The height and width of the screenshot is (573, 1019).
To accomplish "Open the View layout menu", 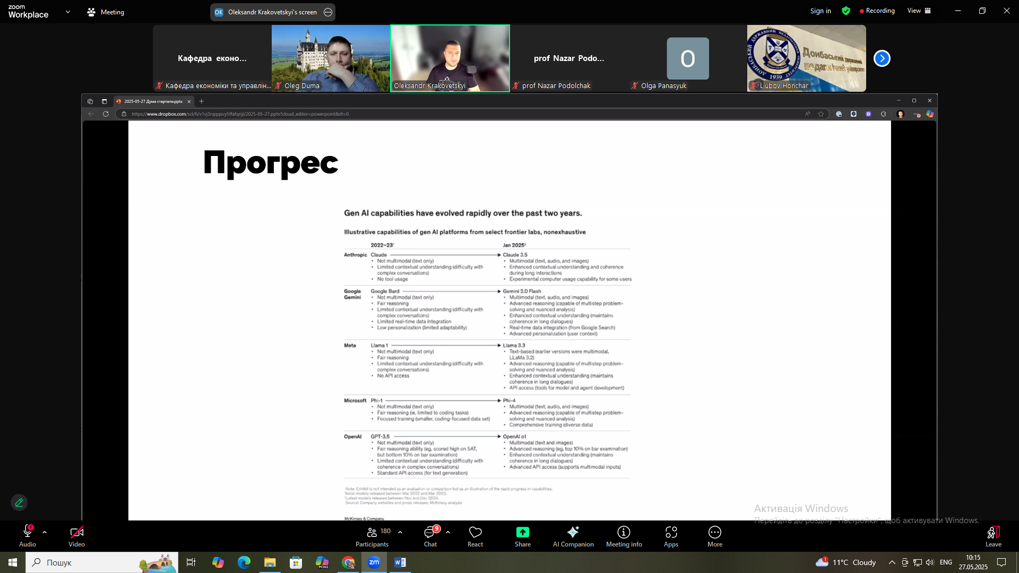I will 919,11.
